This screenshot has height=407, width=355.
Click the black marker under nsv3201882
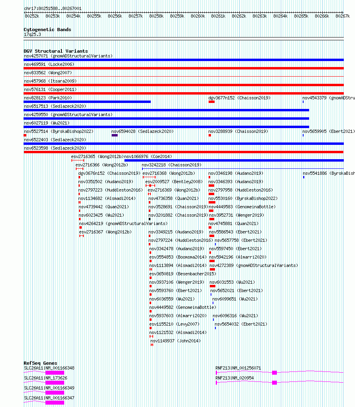tap(150, 219)
